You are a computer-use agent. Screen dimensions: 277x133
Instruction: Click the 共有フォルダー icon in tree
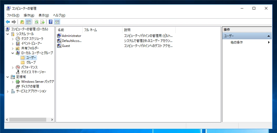point(18,48)
